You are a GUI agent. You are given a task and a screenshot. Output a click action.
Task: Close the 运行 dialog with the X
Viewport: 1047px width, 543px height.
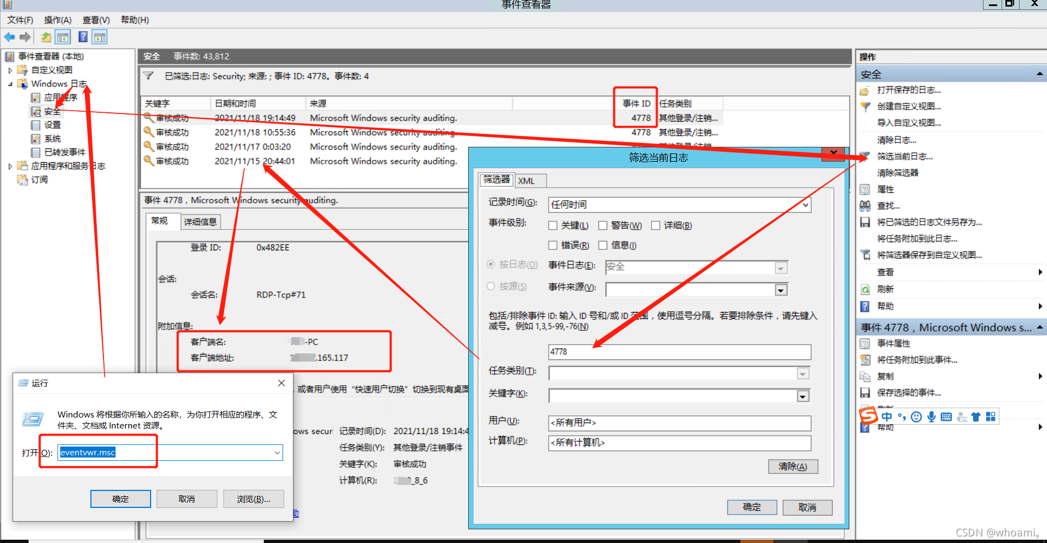pyautogui.click(x=281, y=383)
